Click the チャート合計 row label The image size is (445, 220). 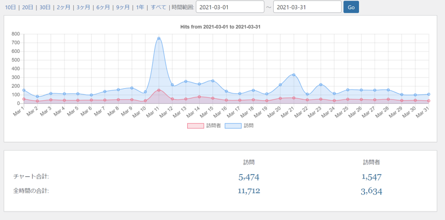(x=31, y=177)
